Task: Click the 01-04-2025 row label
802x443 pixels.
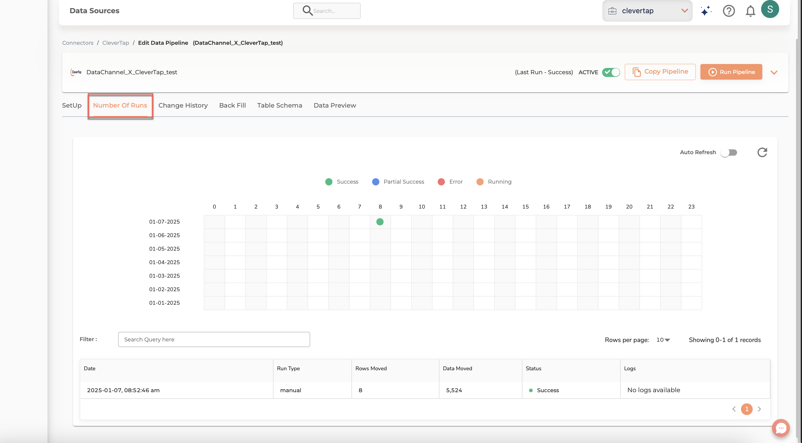Action: click(x=164, y=262)
